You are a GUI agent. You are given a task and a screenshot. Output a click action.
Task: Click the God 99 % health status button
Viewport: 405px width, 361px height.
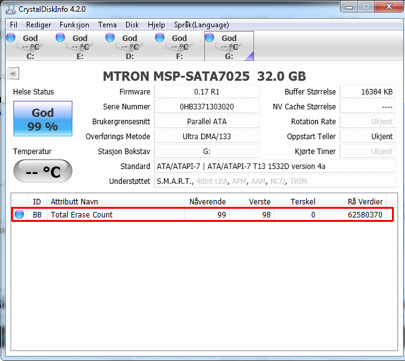point(43,119)
